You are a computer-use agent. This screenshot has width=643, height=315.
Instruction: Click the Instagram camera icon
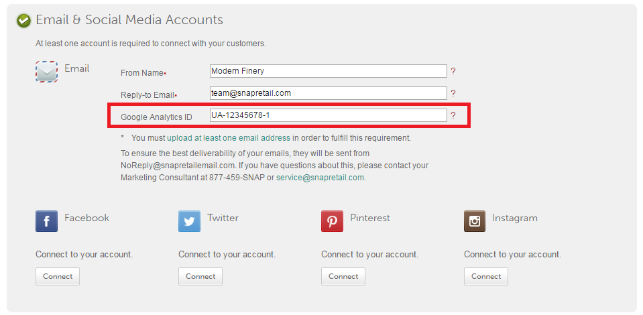475,221
